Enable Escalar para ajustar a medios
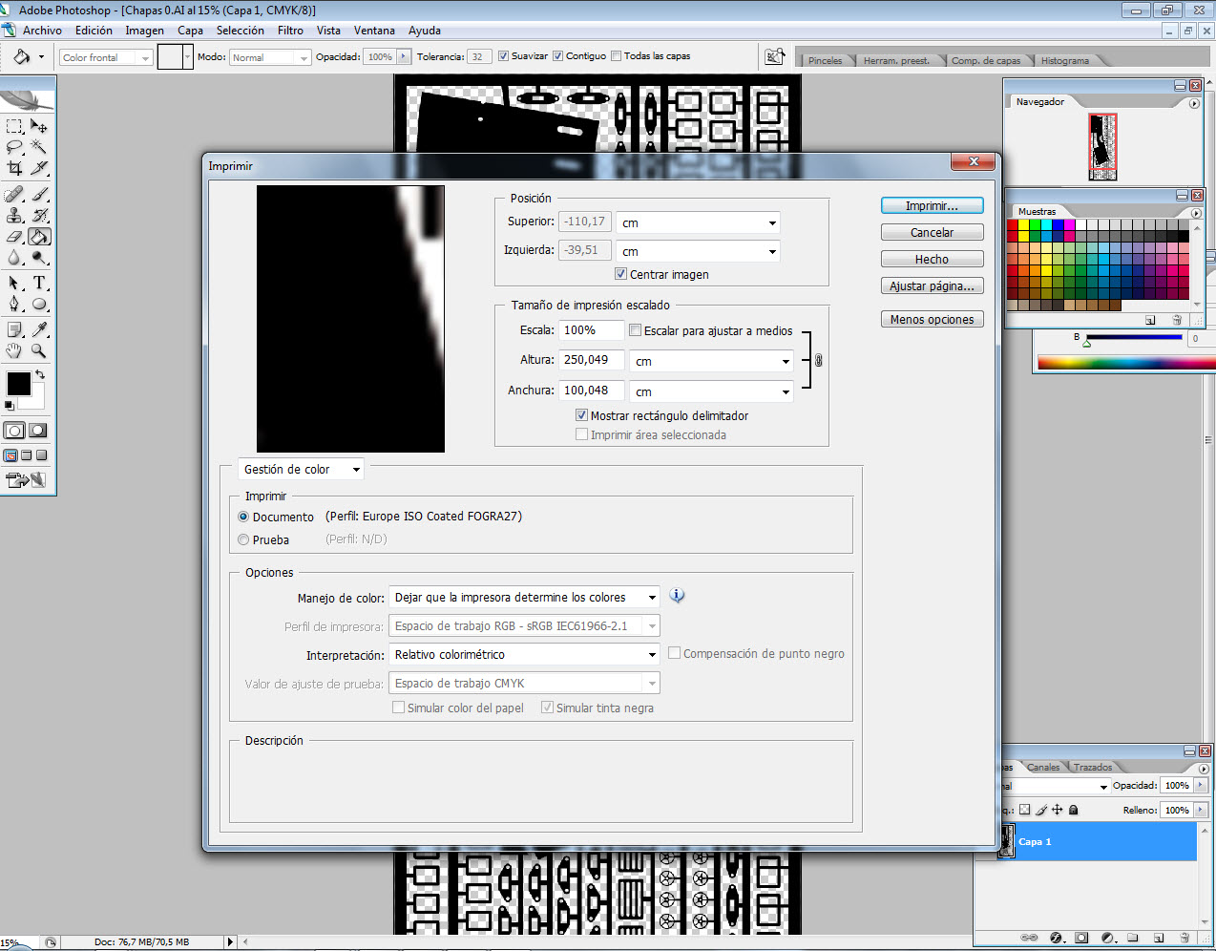 (x=636, y=330)
